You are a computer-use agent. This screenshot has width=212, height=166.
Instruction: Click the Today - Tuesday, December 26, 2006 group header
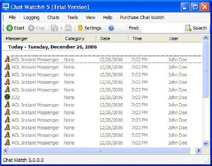click(52, 47)
